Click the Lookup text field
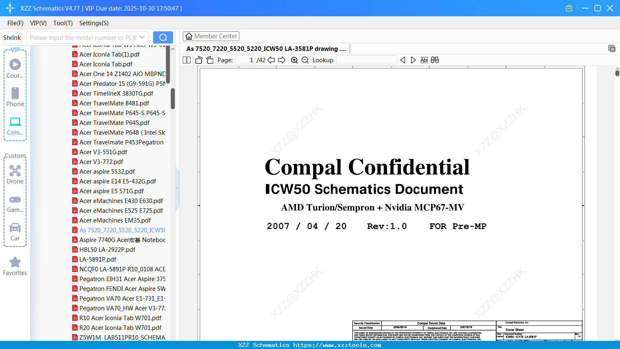 [x=366, y=60]
